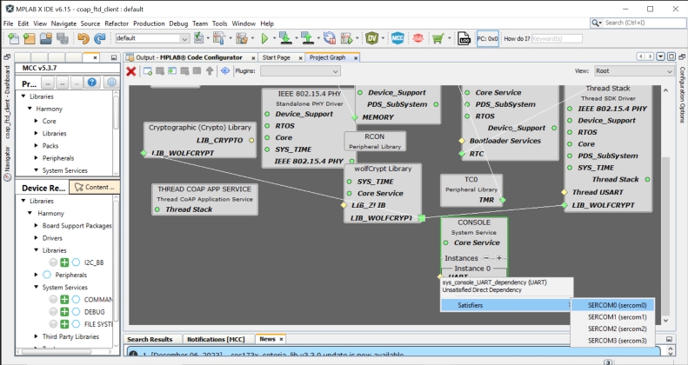The image size is (688, 365).
Task: Click green plus icon next to I2C_BB
Action: 64,262
